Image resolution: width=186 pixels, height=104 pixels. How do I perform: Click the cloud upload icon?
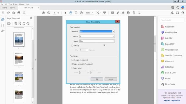click(14, 13)
